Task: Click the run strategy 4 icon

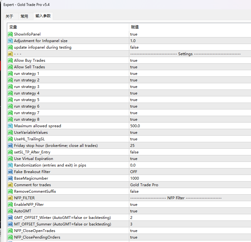Action: tap(10, 93)
